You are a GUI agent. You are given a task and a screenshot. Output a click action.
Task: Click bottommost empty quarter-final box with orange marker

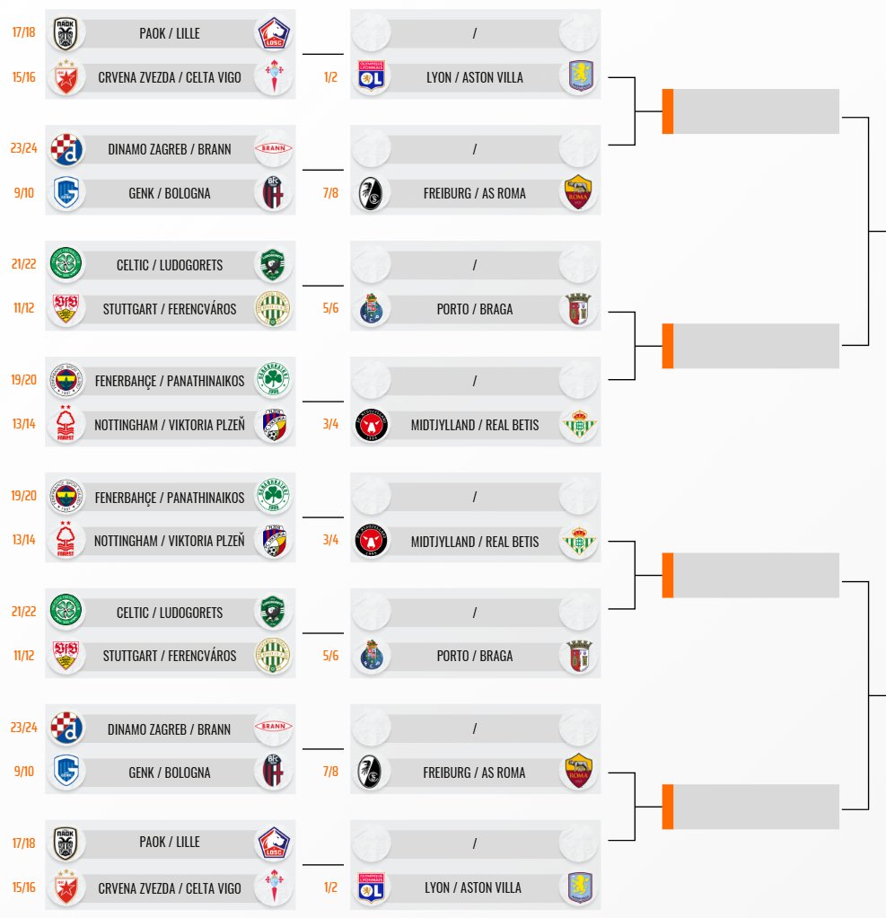click(x=755, y=807)
